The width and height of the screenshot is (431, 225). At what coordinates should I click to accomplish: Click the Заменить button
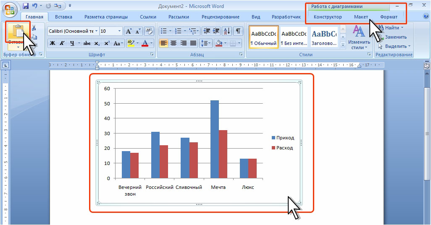click(392, 37)
